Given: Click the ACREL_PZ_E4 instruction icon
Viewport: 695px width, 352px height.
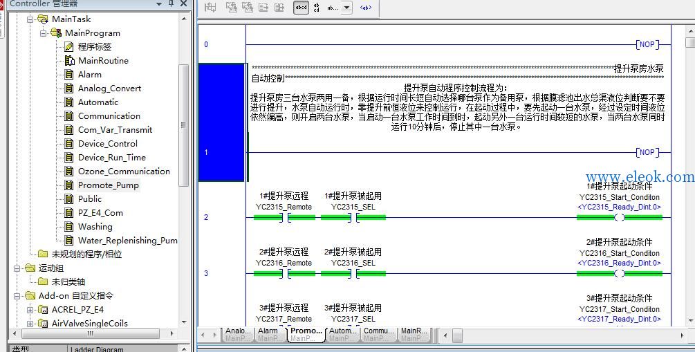Looking at the screenshot, I should [x=43, y=309].
